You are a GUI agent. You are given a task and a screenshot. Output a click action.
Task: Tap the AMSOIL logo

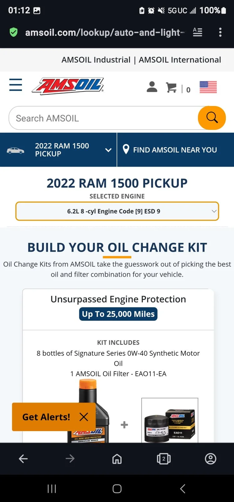coord(68,86)
